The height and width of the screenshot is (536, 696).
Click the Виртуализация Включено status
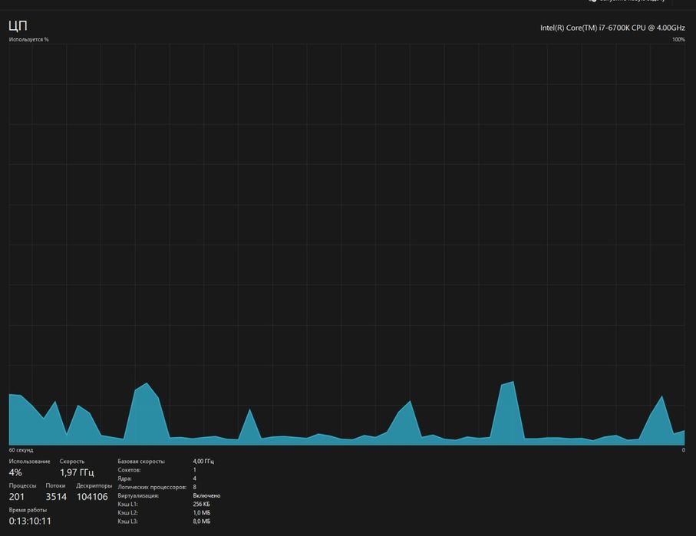206,495
